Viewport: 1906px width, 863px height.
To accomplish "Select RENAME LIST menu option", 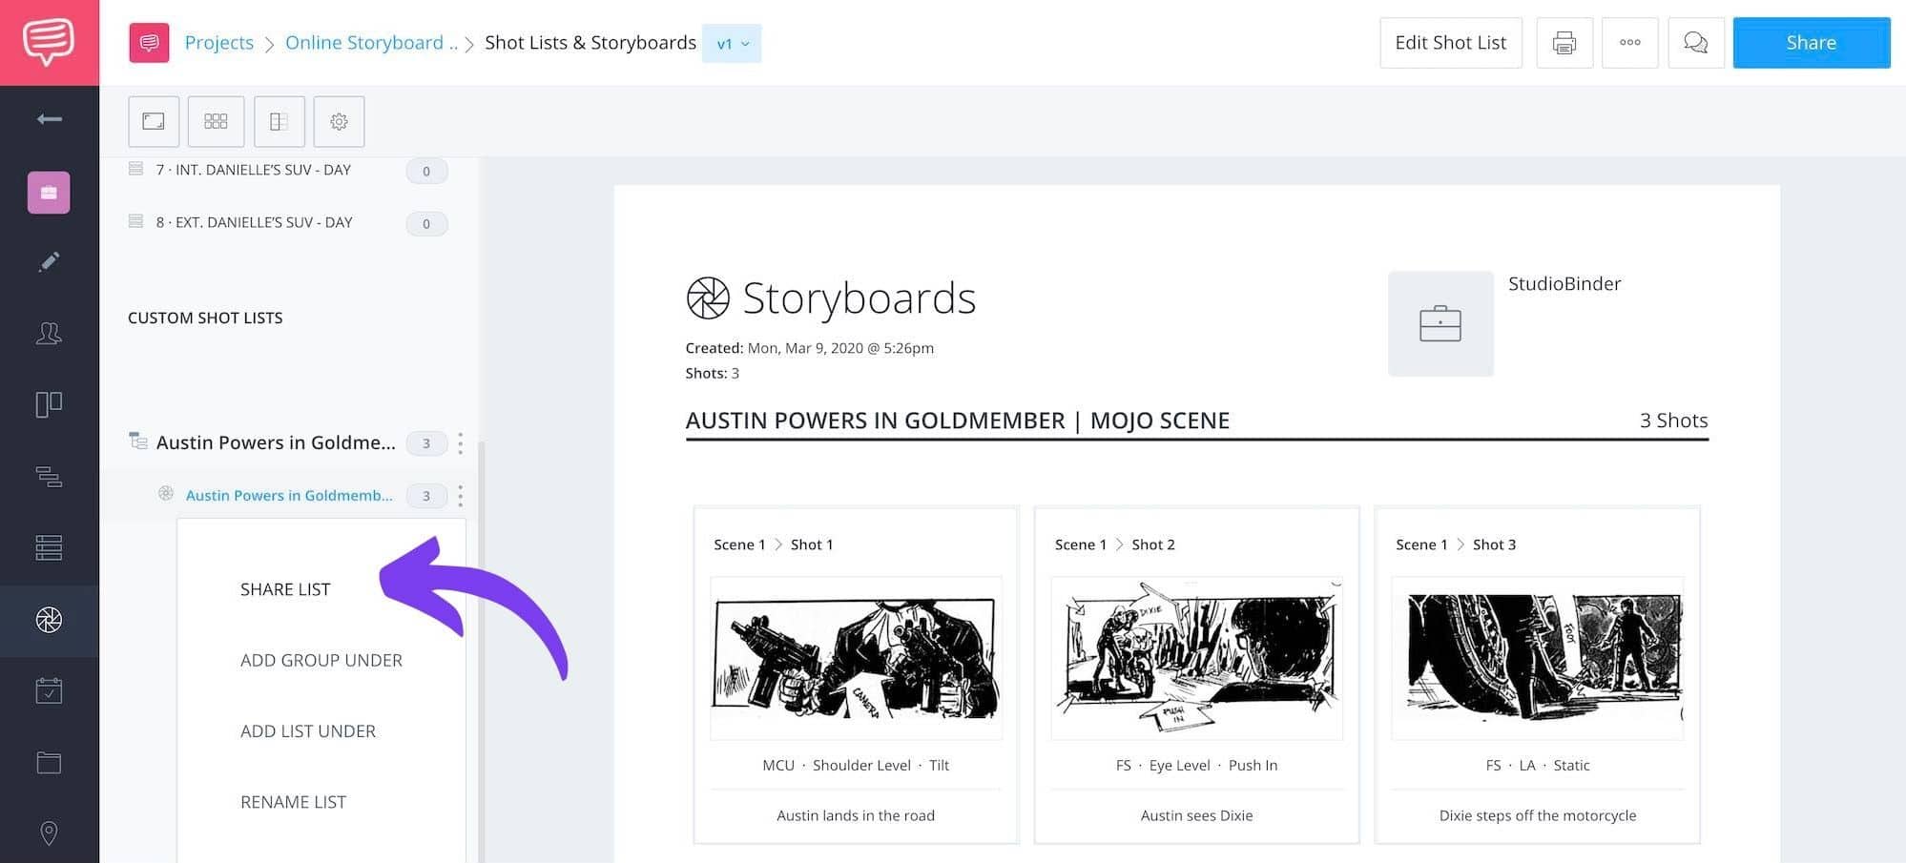I will 294,802.
